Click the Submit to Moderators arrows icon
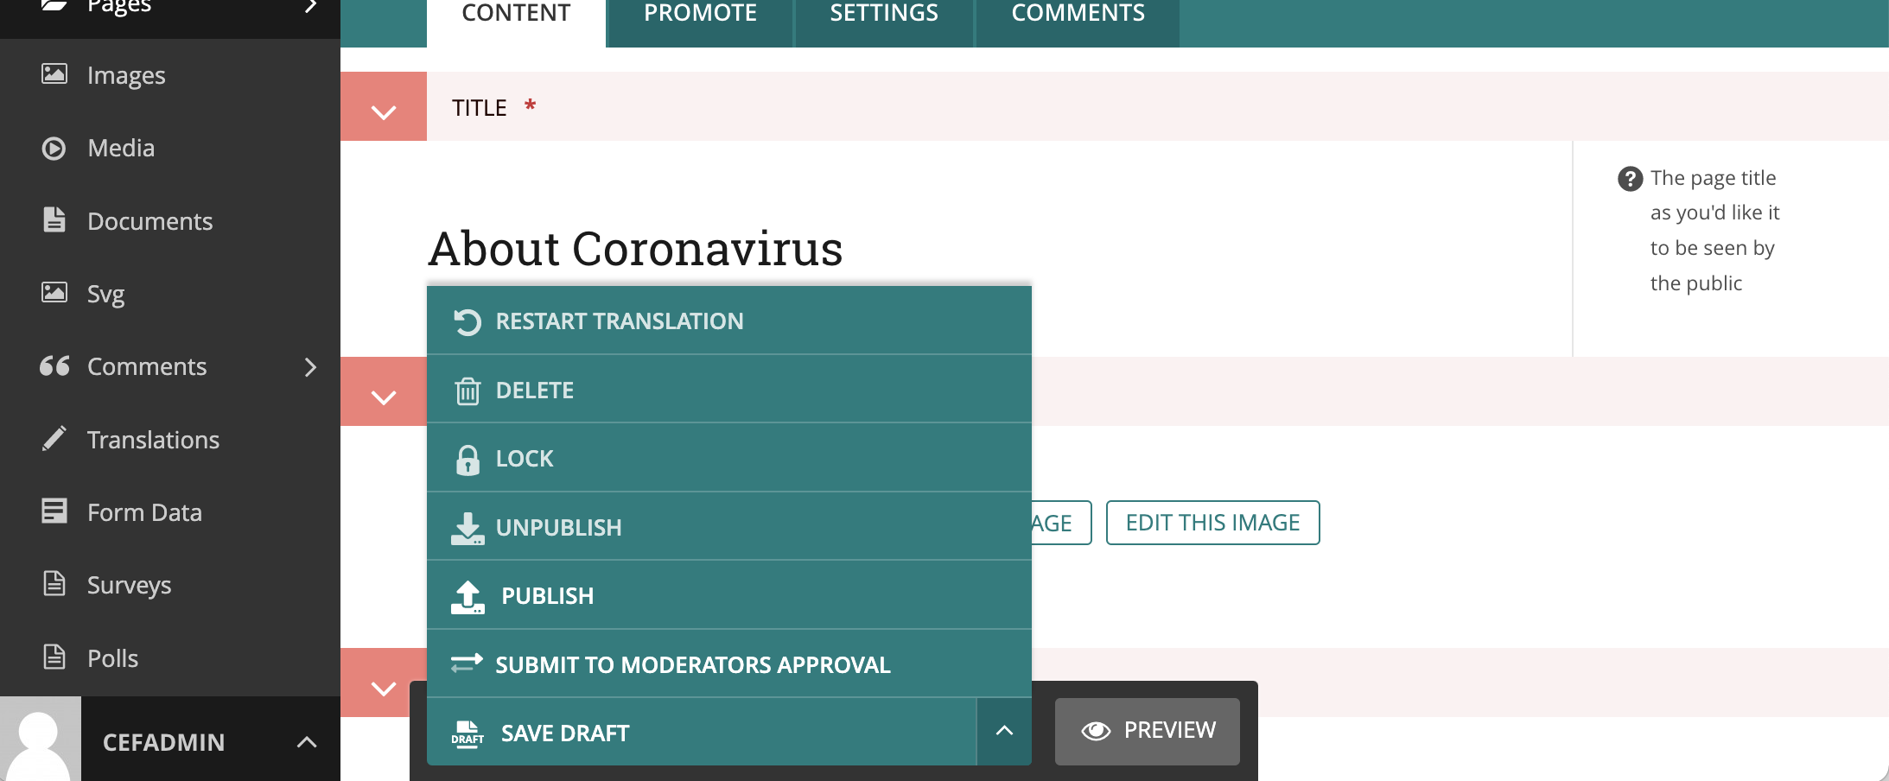The image size is (1889, 781). coord(467,664)
